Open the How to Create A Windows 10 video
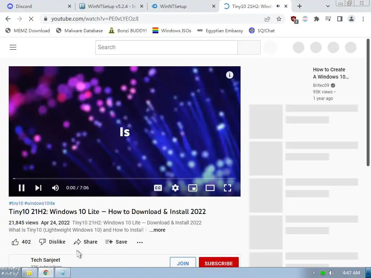Screen dimensions: 371x278 (x=331, y=73)
